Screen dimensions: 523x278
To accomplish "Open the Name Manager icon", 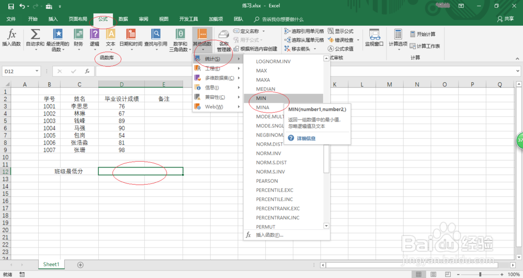I will (x=223, y=35).
